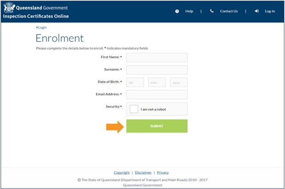
Task: Click into the Surname text field
Action: click(157, 70)
